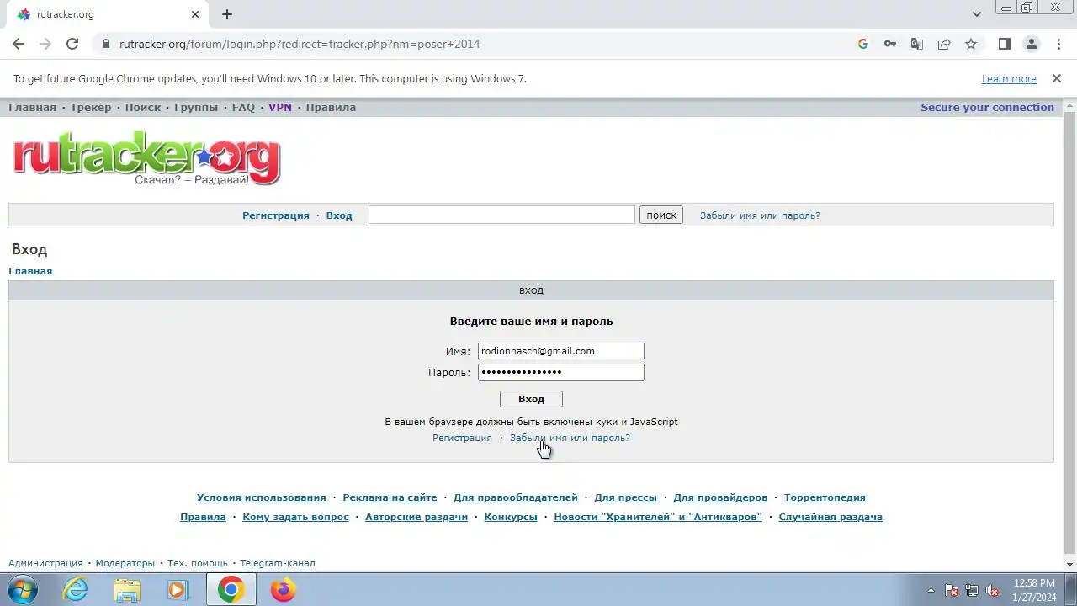Screen dimensions: 1077x606
Task: Open footer Правила link
Action: [203, 517]
